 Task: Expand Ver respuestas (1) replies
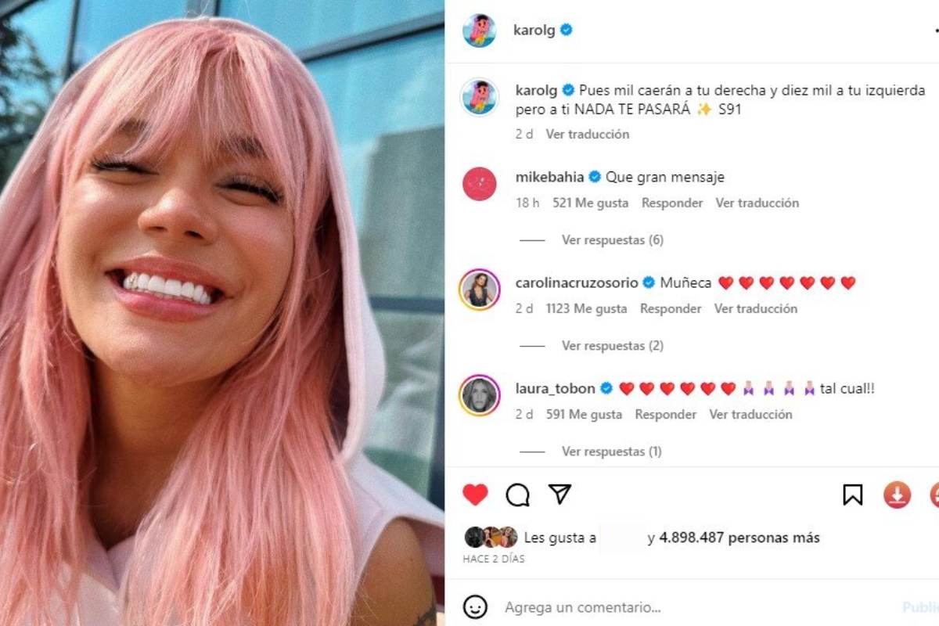(x=611, y=452)
